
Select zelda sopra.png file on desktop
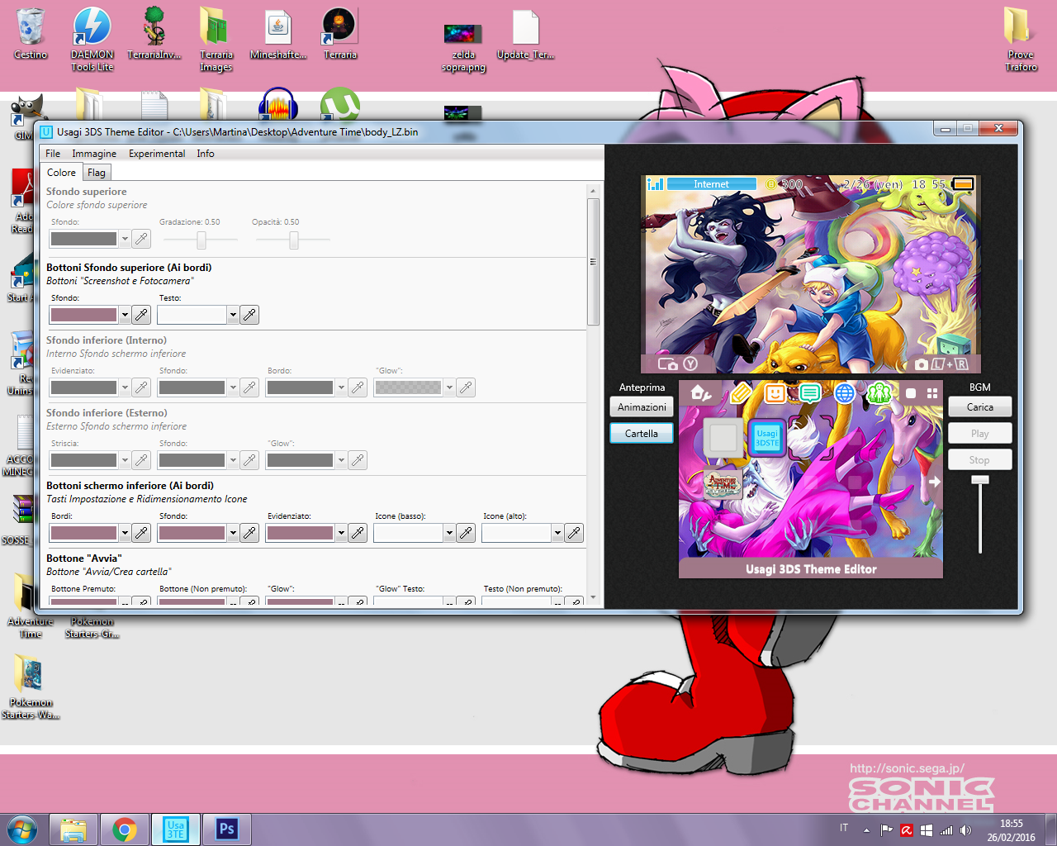click(463, 45)
